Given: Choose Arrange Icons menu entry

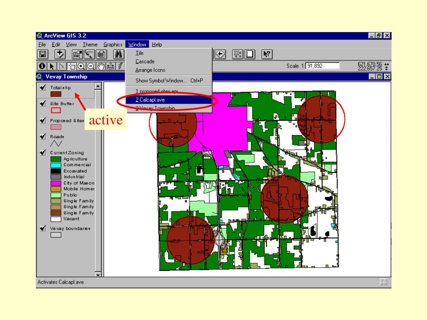Looking at the screenshot, I should (x=169, y=70).
